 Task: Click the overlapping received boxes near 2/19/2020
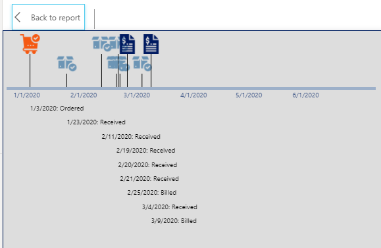(x=118, y=64)
